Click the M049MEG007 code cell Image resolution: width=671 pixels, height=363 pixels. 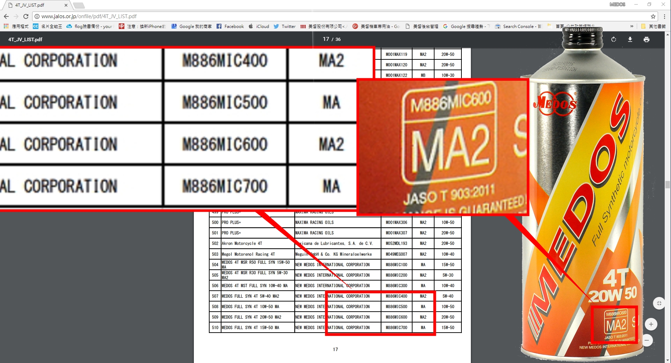coord(396,254)
